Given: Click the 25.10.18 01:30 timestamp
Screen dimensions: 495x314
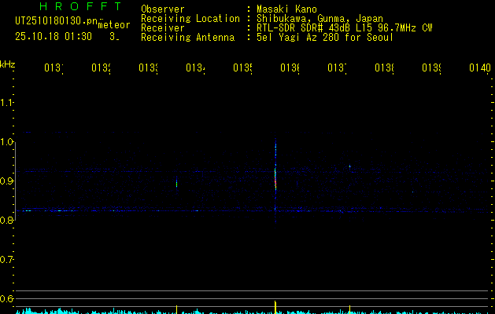Looking at the screenshot, I should [x=54, y=36].
